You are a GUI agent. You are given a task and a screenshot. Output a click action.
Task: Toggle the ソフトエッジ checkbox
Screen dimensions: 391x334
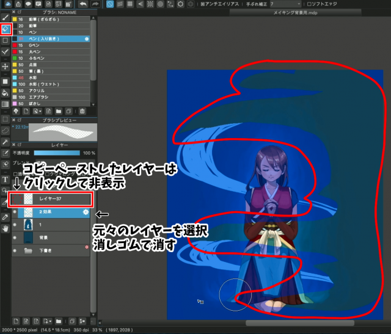(309, 4)
